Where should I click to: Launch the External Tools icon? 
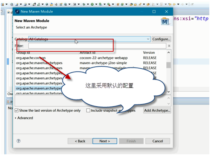pyautogui.click(x=109, y=5)
